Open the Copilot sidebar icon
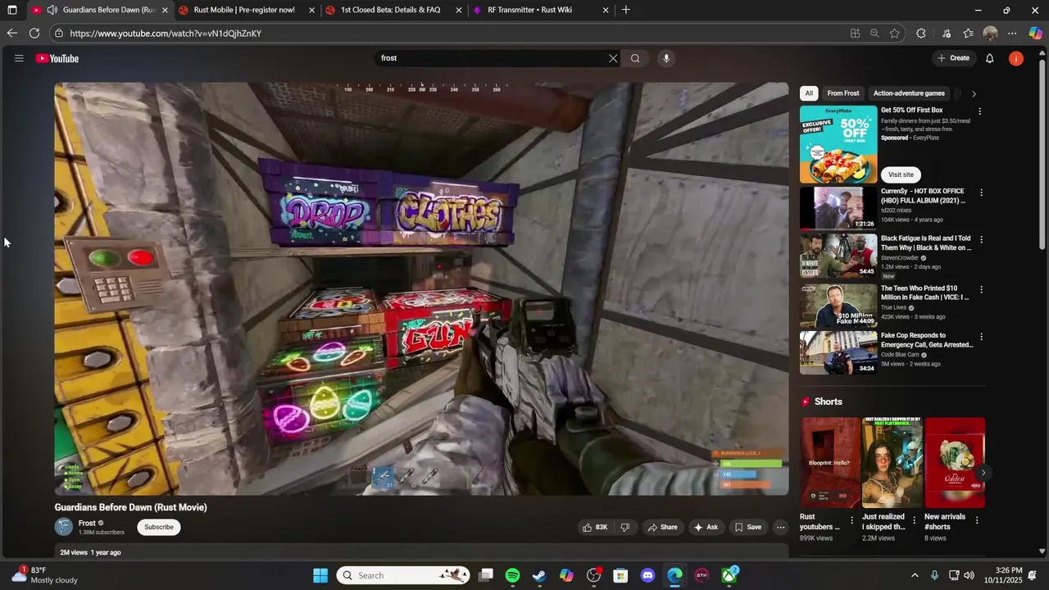The width and height of the screenshot is (1049, 590). pyautogui.click(x=1035, y=34)
